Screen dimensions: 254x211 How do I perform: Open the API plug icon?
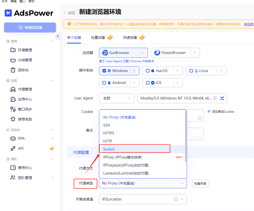pos(13,149)
